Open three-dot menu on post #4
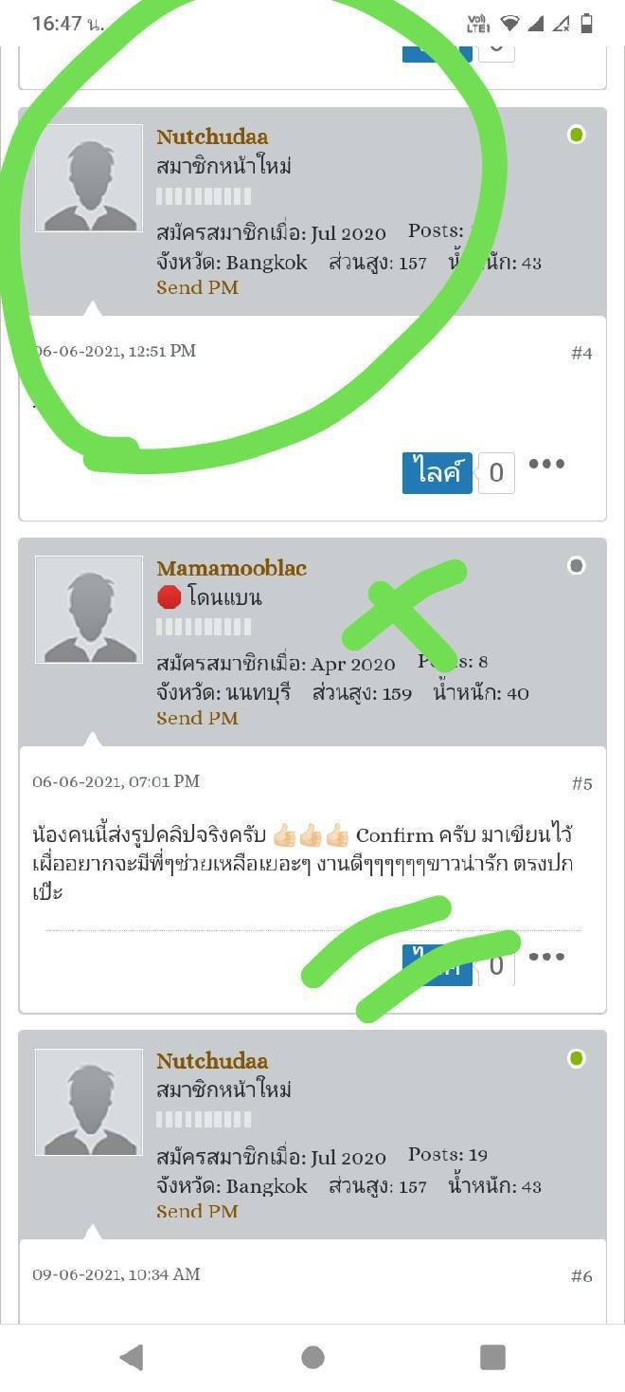625x1392 pixels. [x=546, y=464]
